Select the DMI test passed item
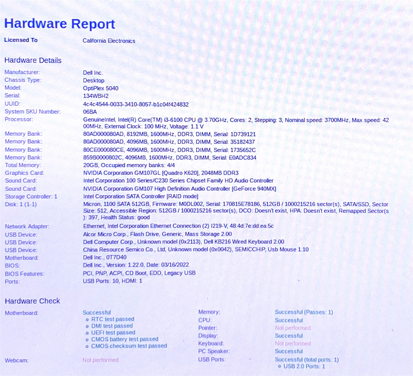413x376 pixels. click(112, 326)
